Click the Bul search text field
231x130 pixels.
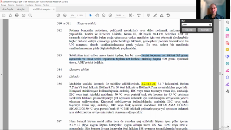(x=195, y=25)
